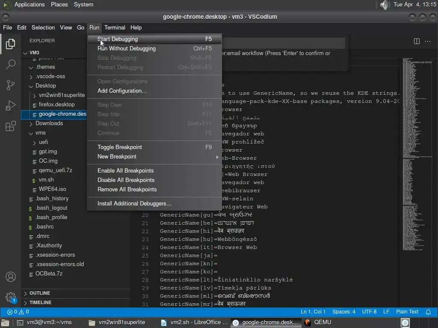Open the Edit menu
Viewport: 438px width, 328px height.
point(22,28)
